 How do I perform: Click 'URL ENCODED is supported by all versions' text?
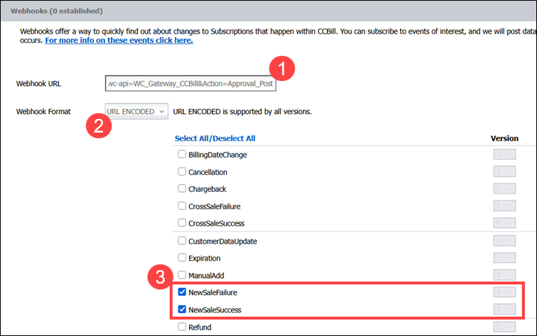pyautogui.click(x=242, y=112)
